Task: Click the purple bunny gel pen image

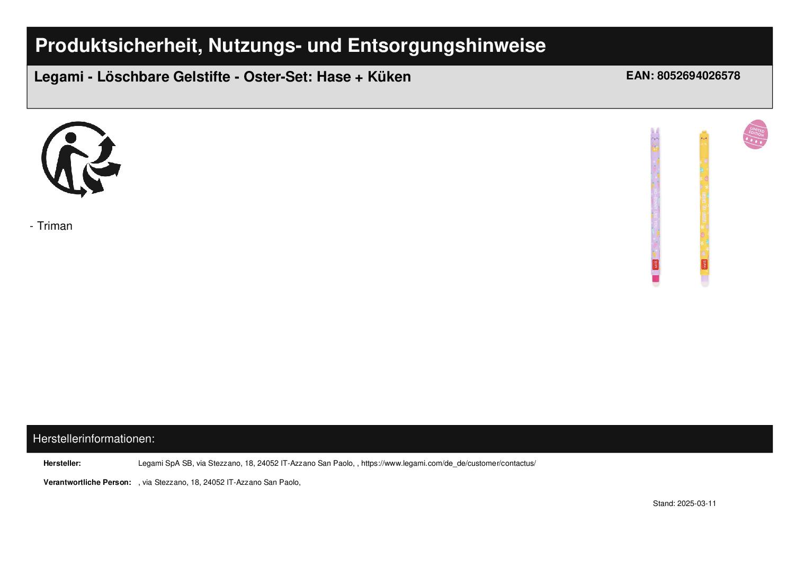Action: (656, 207)
